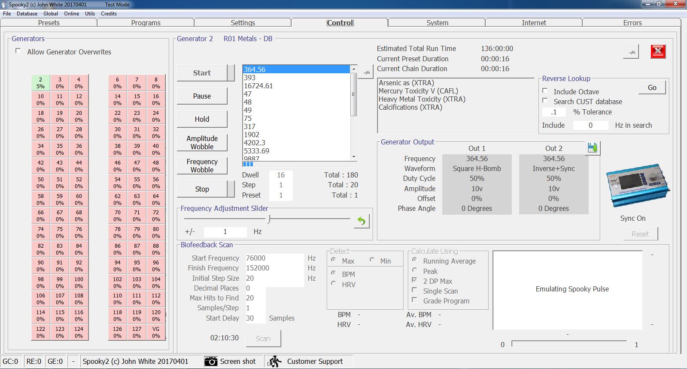Image resolution: width=687 pixels, height=369 pixels.
Task: Click the Hold button
Action: (202, 119)
